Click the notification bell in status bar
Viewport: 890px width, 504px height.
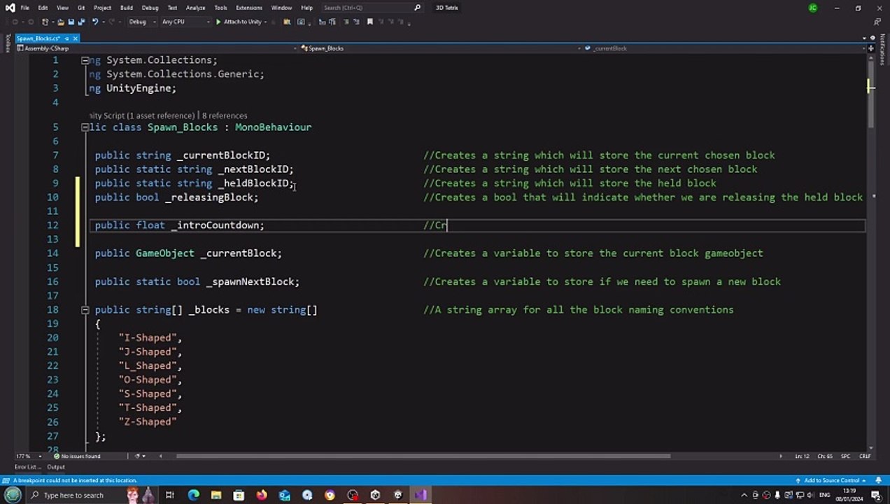click(878, 480)
